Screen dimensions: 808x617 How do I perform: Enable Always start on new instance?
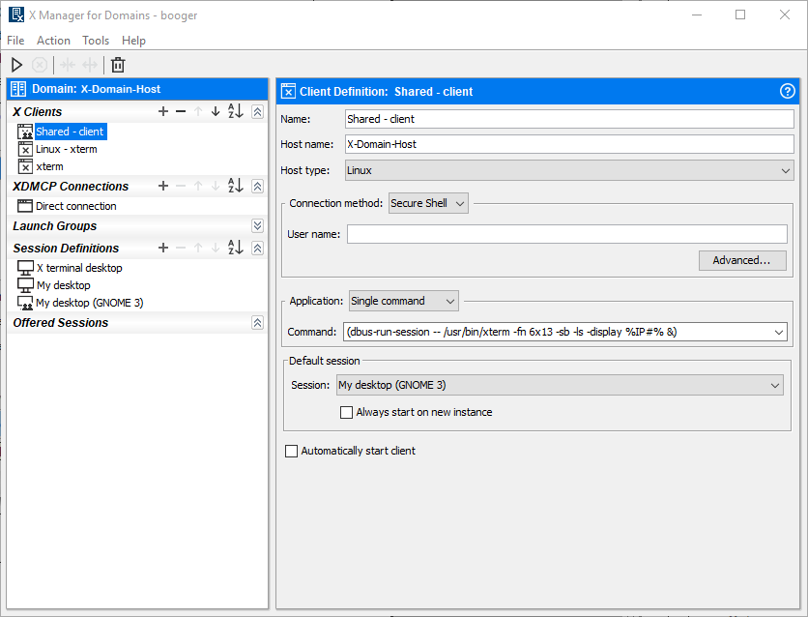[347, 412]
